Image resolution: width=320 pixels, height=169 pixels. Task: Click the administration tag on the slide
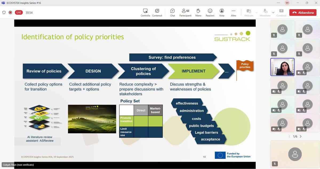coord(192,111)
